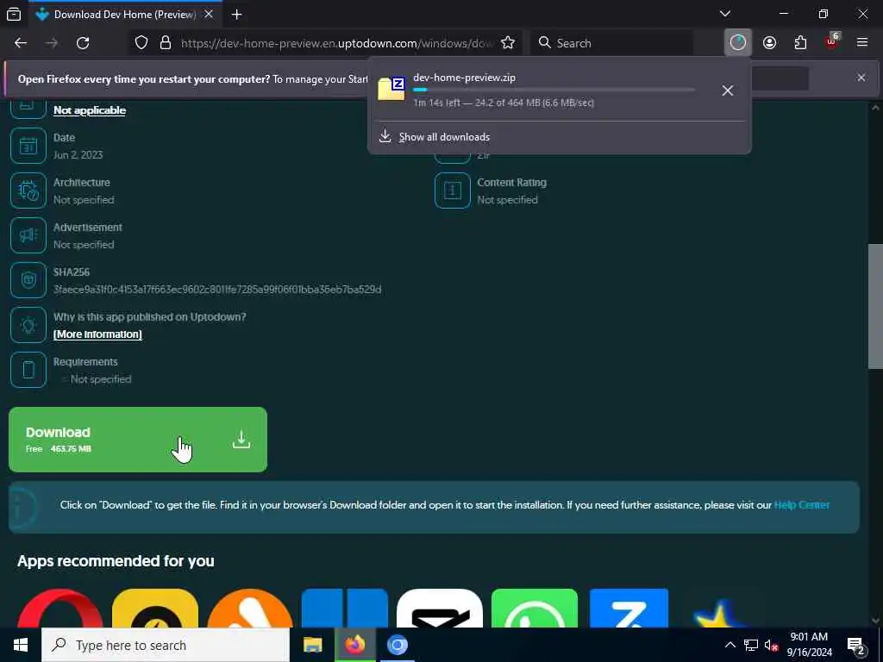Click the lightbulb icon beside Why is this app
This screenshot has height=662, width=883.
coord(28,325)
